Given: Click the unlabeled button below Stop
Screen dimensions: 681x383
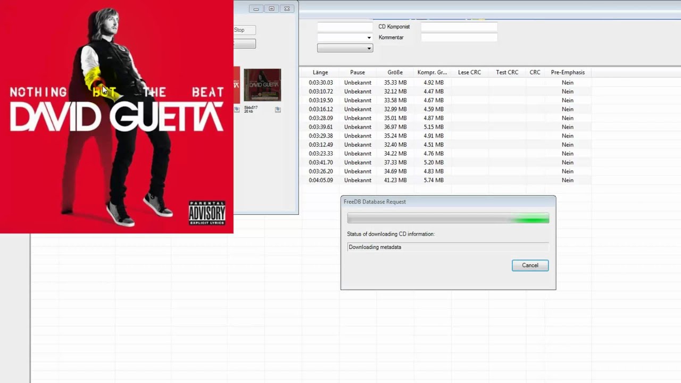Looking at the screenshot, I should coord(244,44).
